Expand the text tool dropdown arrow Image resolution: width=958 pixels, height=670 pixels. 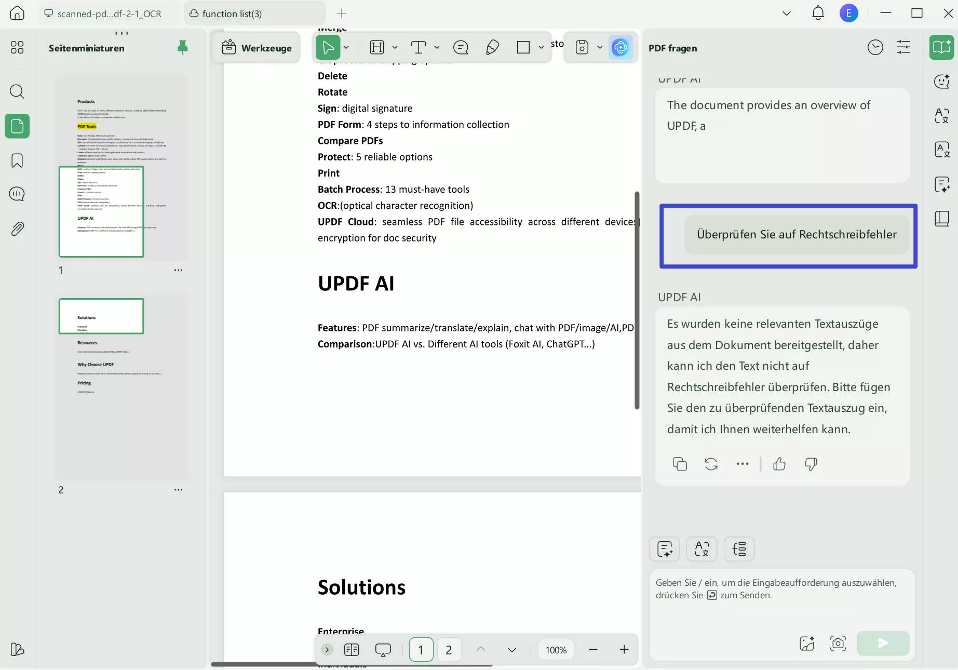[437, 48]
